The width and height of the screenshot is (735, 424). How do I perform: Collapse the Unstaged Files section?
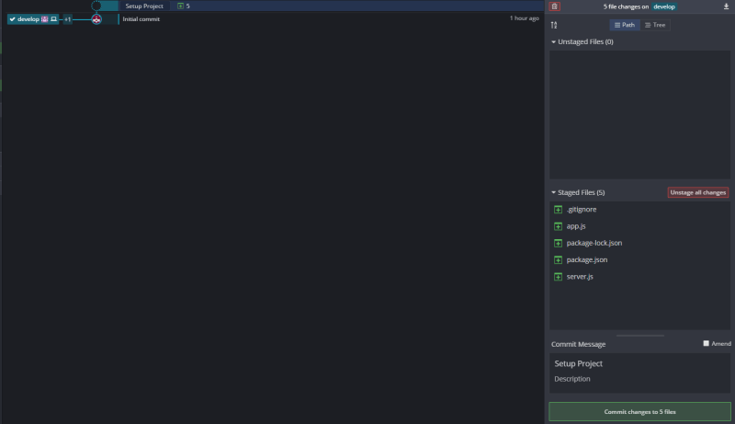(x=554, y=41)
